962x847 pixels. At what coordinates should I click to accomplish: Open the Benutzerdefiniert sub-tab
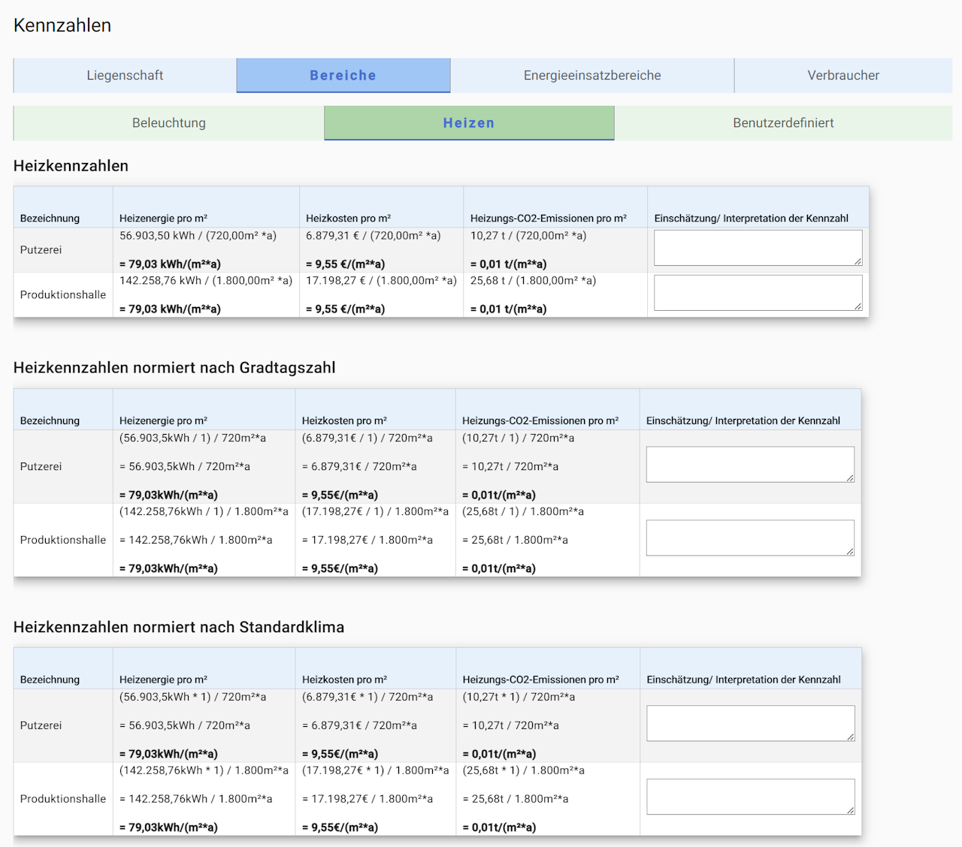(x=783, y=123)
